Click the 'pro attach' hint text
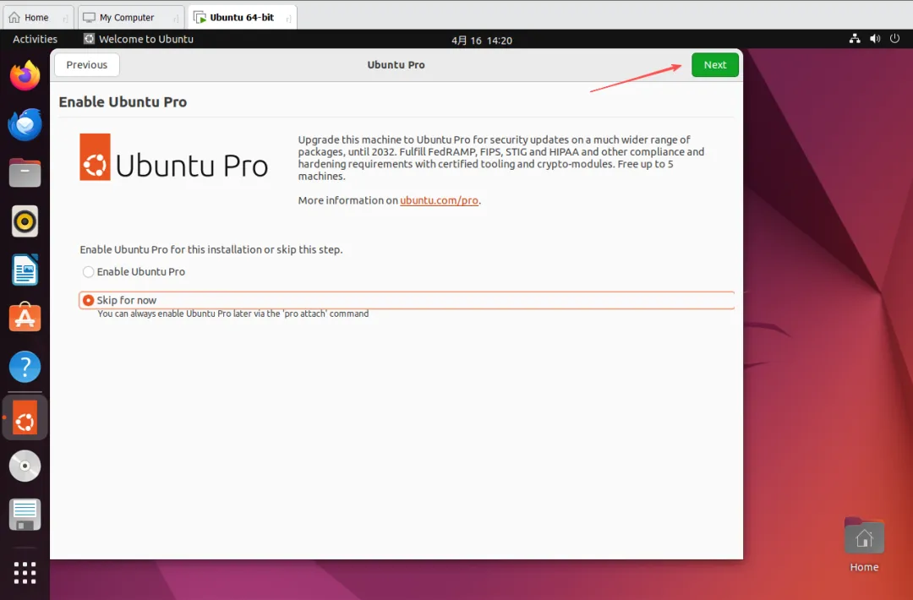Viewport: 913px width, 600px height. coord(233,314)
